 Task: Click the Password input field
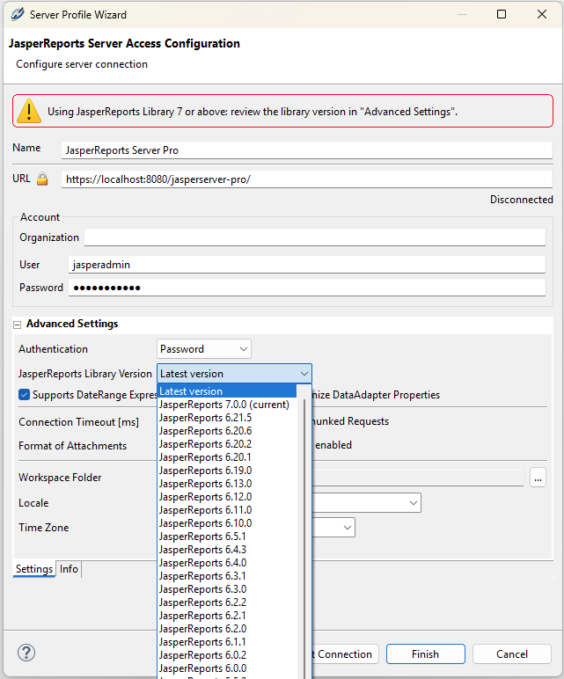click(307, 288)
